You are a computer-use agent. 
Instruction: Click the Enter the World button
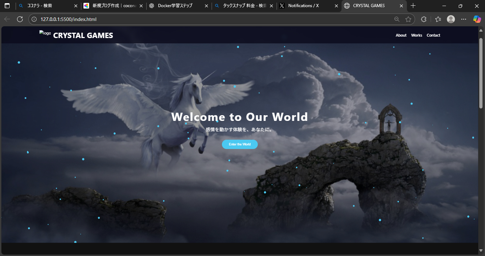[x=240, y=144]
